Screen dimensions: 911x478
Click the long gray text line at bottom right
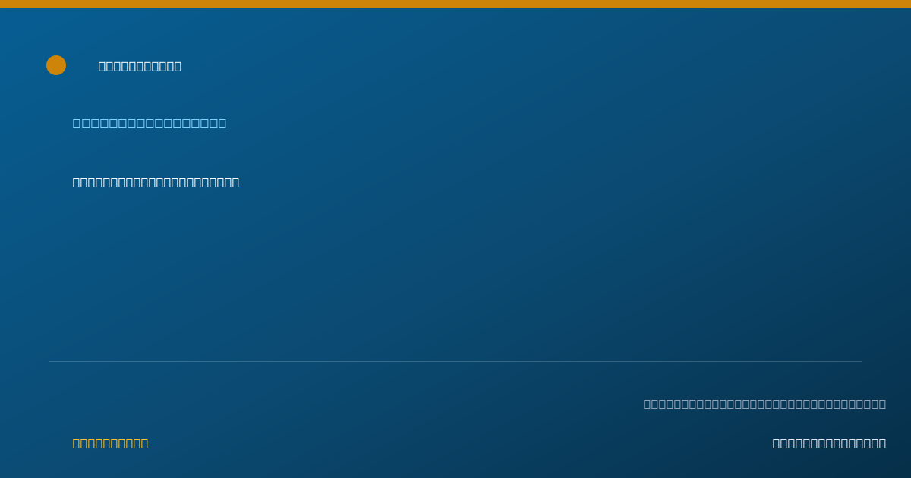tap(764, 404)
